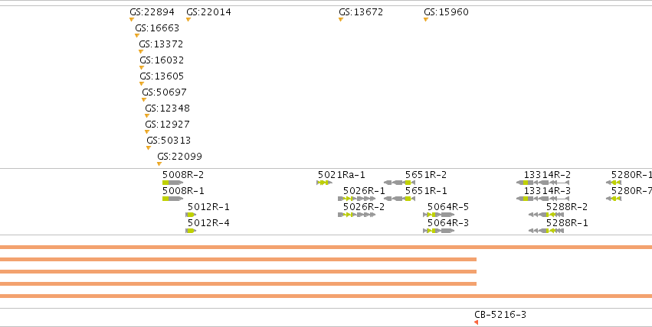The height and width of the screenshot is (327, 652).
Task: Select the transcript glyph under the 5280R-7 label
Action: 614,199
